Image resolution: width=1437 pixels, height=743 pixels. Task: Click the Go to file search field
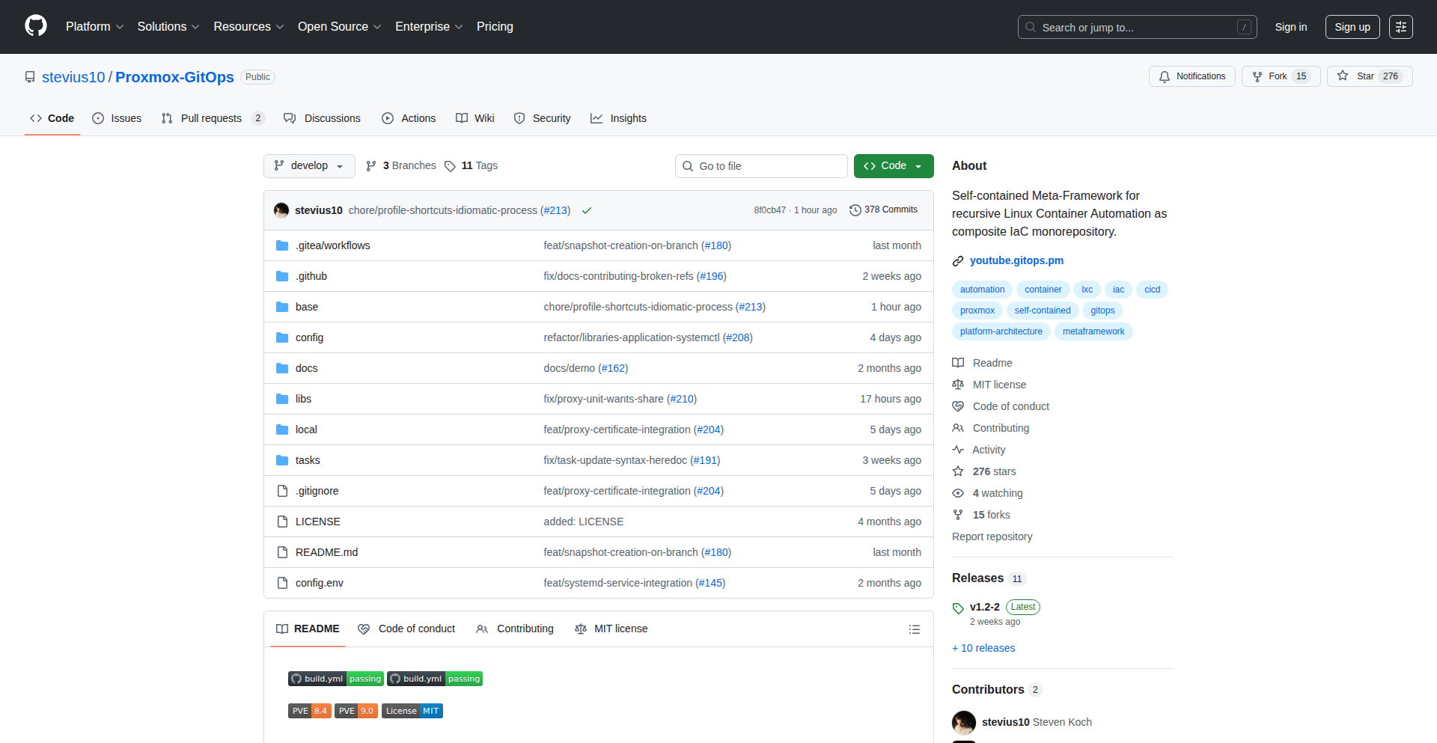click(x=761, y=165)
